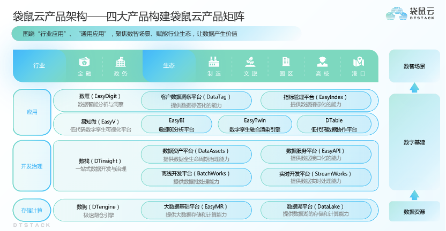The image size is (446, 231).
Task: Click the 数智场景 box
Action: pyautogui.click(x=414, y=66)
